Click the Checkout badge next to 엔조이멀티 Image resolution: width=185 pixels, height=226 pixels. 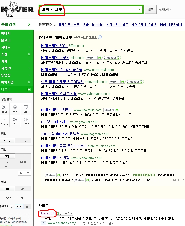pos(134,82)
